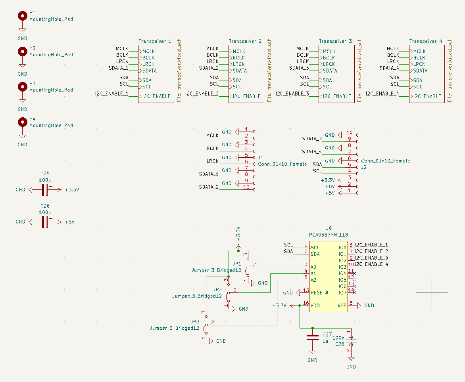Click Transceiver_2's 'File: transceiver.kicad_sch' text
Image resolution: width=465 pixels, height=382 pixels.
point(269,71)
